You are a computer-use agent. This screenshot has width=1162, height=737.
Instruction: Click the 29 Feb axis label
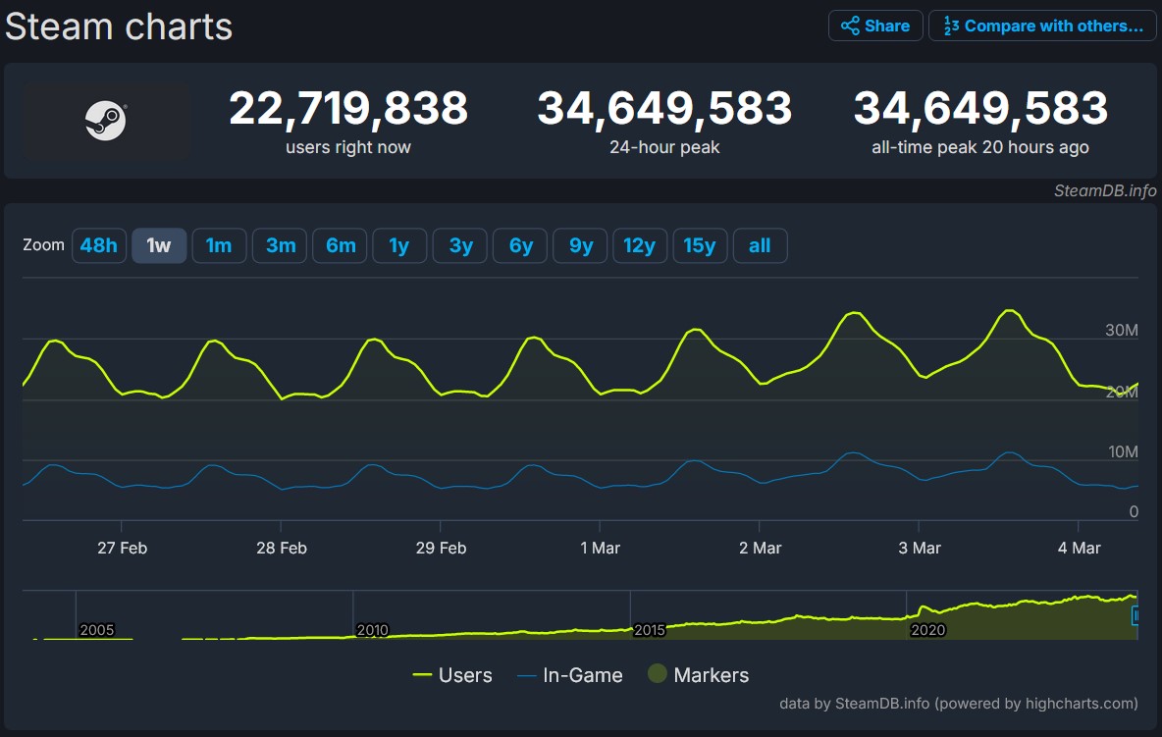[x=441, y=549]
